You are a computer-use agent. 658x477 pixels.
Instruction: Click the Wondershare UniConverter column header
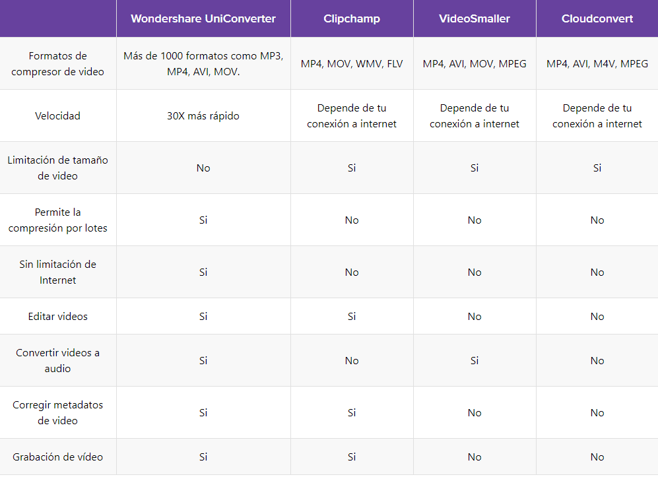[x=203, y=18]
